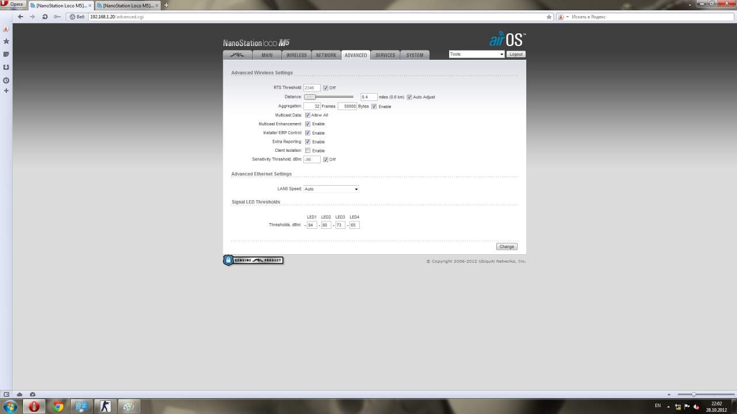
Task: Close the first NanoStation Loco M5 tab
Action: [x=90, y=5]
